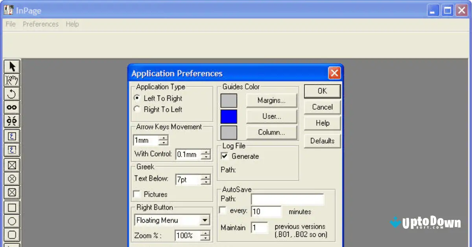Select the text box tool
The height and width of the screenshot is (247, 472).
[x=12, y=135]
